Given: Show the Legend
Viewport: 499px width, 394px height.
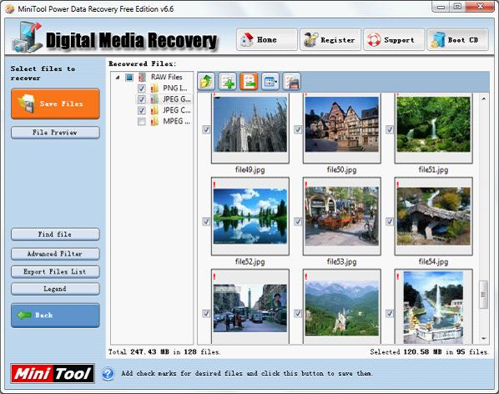Looking at the screenshot, I should [x=55, y=289].
